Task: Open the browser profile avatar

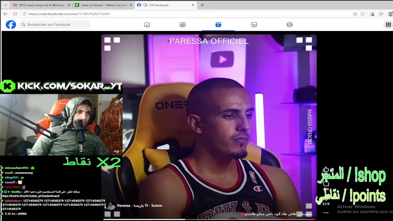Action: [391, 14]
